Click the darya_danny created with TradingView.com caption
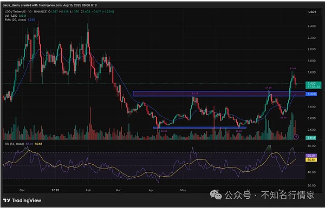The height and width of the screenshot is (208, 325). point(50,5)
